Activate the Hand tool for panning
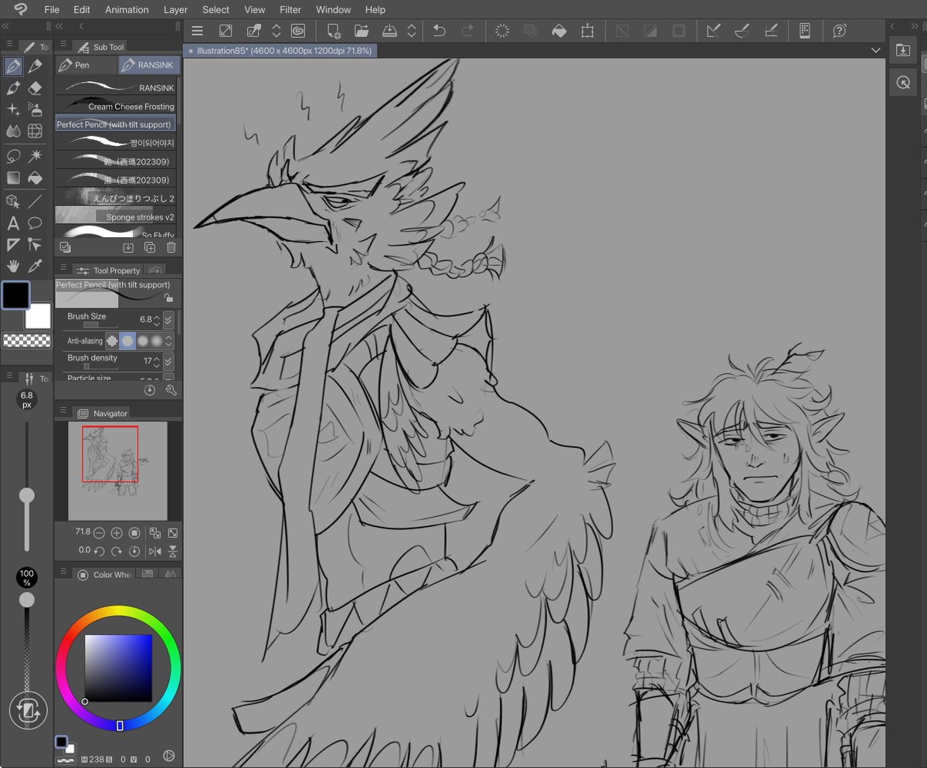 (13, 267)
